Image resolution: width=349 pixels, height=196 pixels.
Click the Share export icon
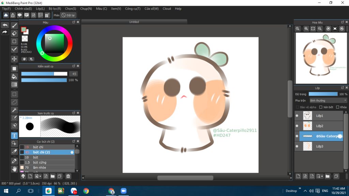click(13, 15)
